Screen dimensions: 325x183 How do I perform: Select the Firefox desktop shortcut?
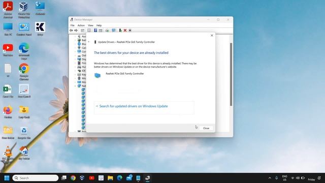(8, 112)
